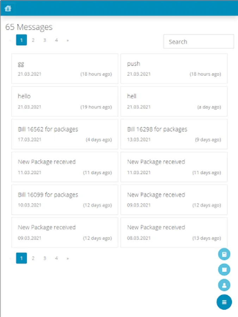Viewport: 238px width, 317px height.
Task: Click the Search messages field
Action: [198, 42]
